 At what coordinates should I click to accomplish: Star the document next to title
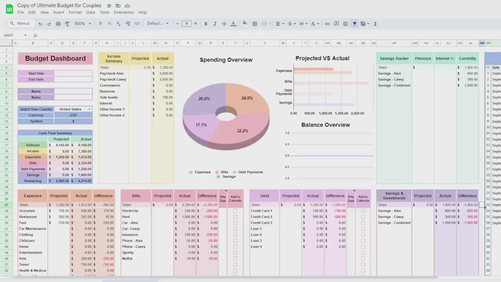(109, 6)
